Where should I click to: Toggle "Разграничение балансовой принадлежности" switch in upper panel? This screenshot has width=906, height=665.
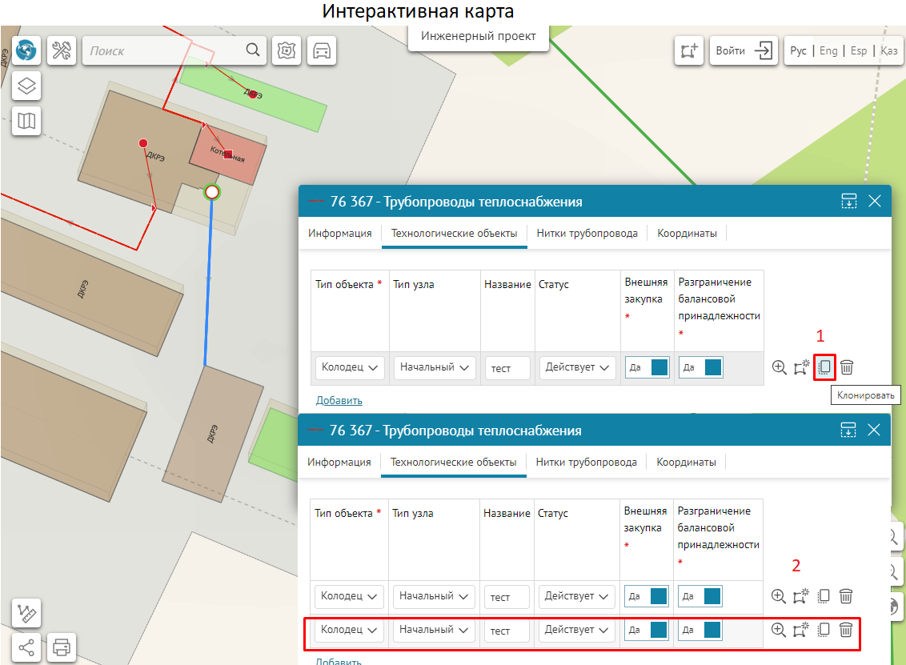point(701,367)
